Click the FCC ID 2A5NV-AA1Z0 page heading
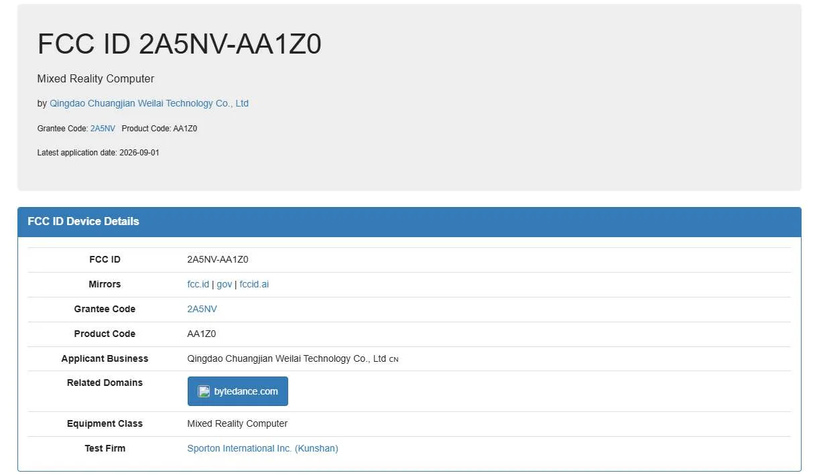This screenshot has width=817, height=475. 179,44
